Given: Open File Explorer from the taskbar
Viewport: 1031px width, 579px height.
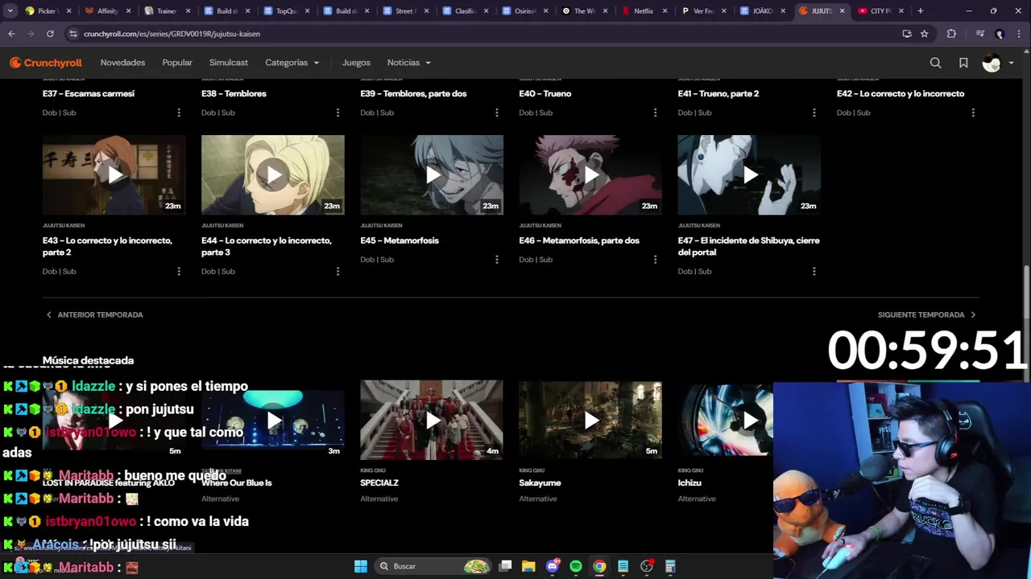Looking at the screenshot, I should click(x=528, y=566).
